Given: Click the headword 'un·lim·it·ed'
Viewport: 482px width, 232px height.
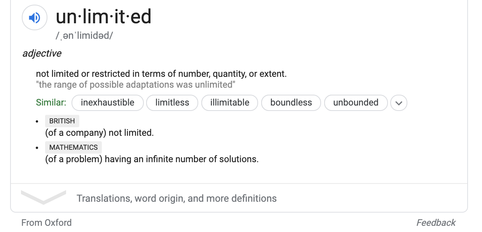Looking at the screenshot, I should point(103,17).
